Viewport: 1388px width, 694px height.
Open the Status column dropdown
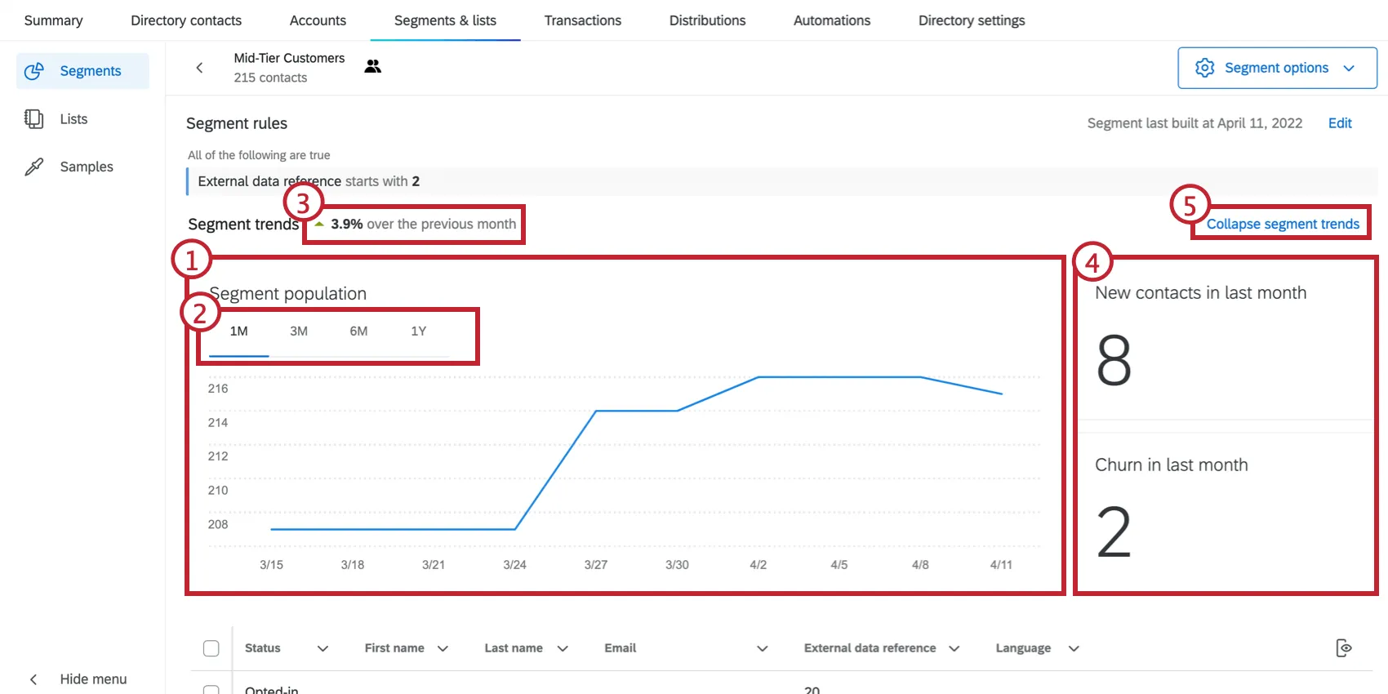coord(323,649)
